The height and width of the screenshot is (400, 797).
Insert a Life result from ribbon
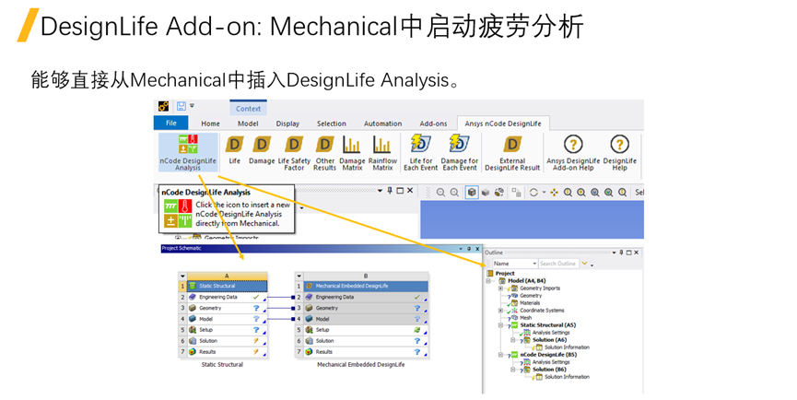tap(234, 150)
